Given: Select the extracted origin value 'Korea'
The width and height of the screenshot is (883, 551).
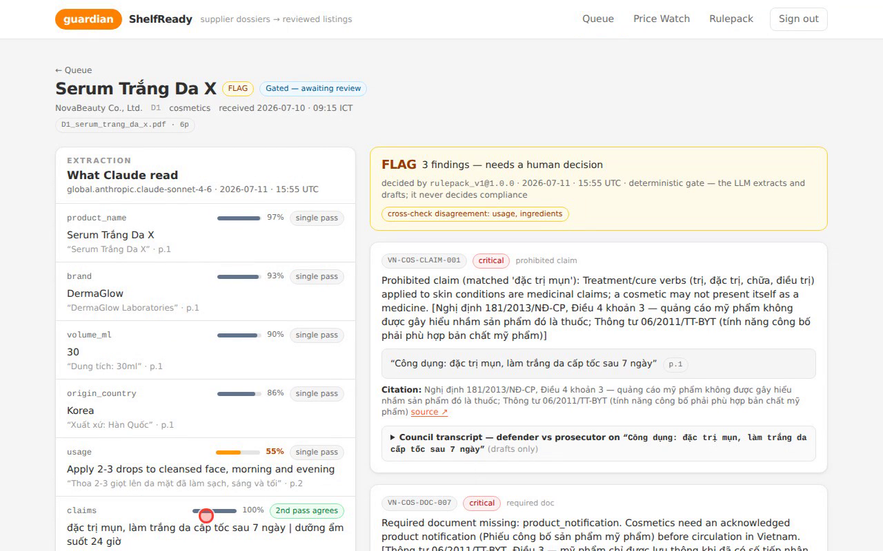Looking at the screenshot, I should pyautogui.click(x=80, y=410).
